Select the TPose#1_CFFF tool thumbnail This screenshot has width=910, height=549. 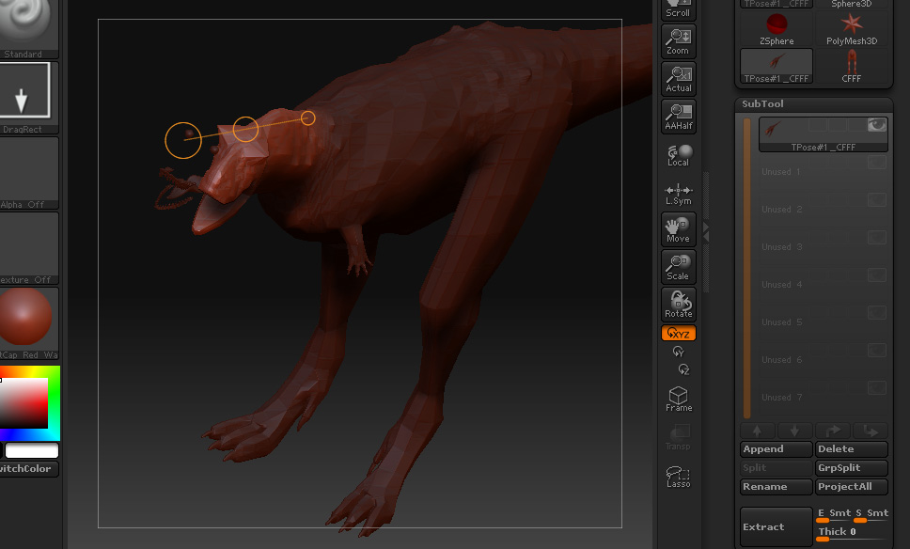coord(777,66)
